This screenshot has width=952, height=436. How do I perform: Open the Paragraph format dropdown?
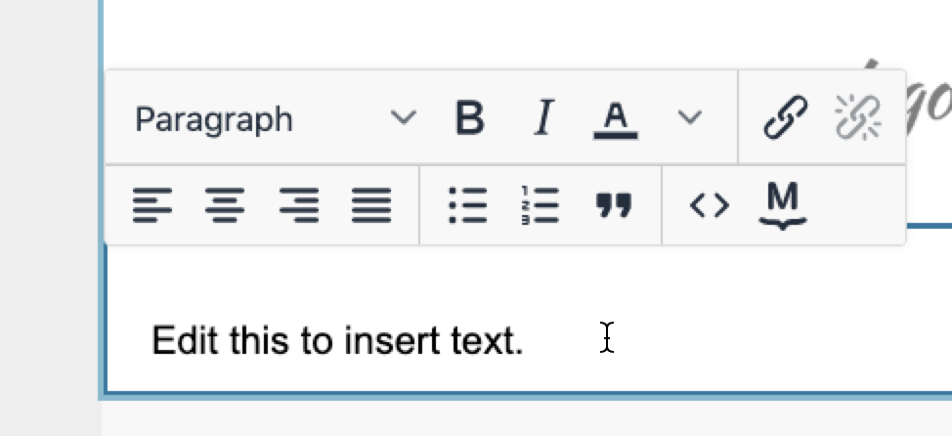coord(274,119)
